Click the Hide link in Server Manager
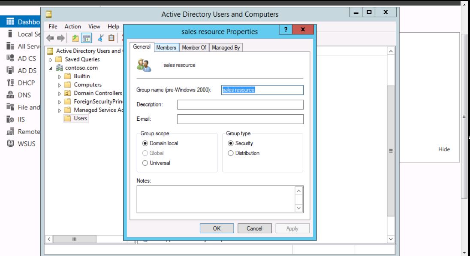470x256 pixels. click(444, 149)
